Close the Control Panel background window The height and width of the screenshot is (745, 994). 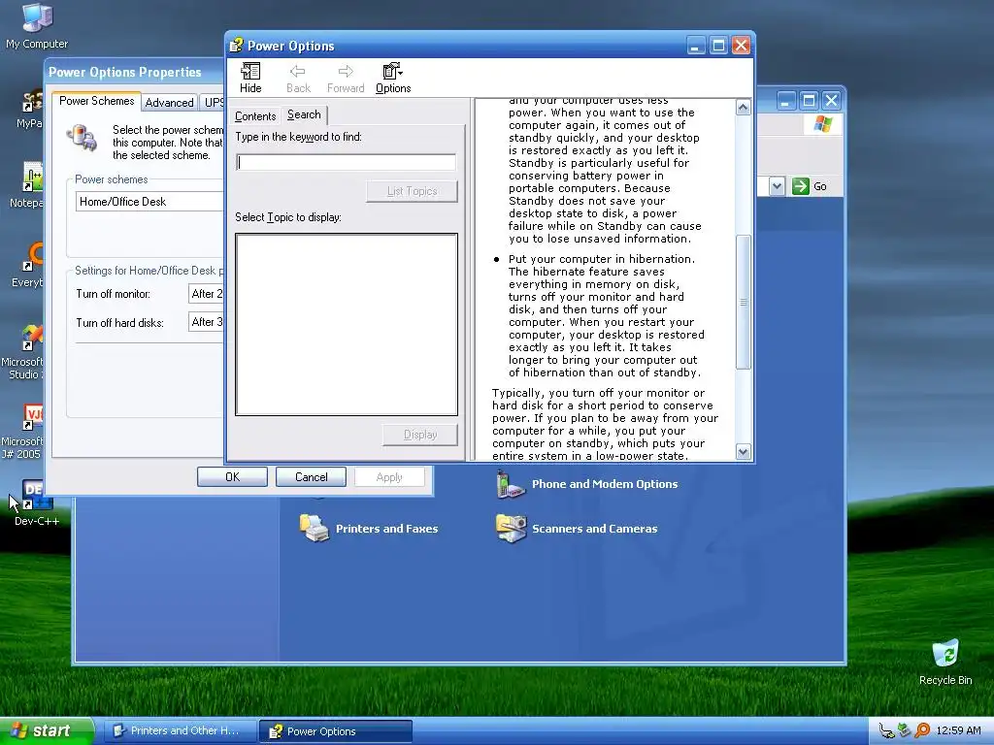click(x=831, y=101)
